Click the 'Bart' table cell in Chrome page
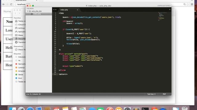The image size is (197, 110). (x=8, y=57)
